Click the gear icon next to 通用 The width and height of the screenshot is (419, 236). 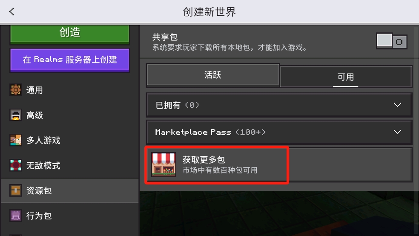(15, 90)
